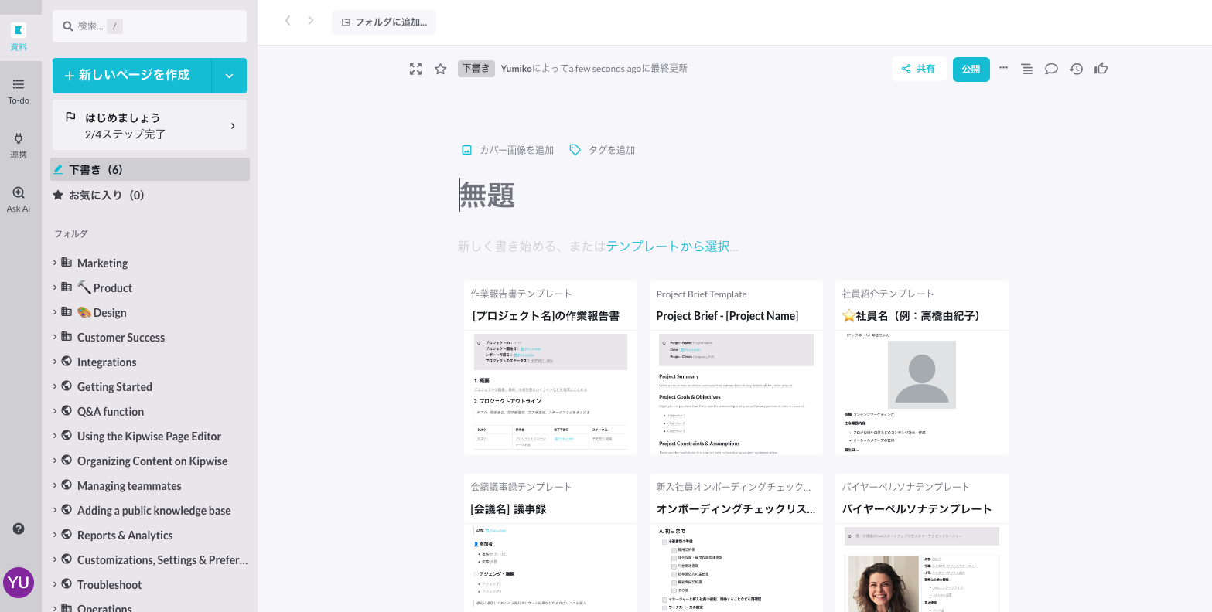Click the テンプレートから選択 link
The image size is (1212, 612).
pyautogui.click(x=667, y=246)
